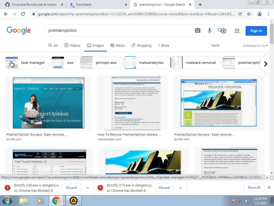This screenshot has height=206, width=274.
Task: Discard the Bonzify (17).exe download
Action: coord(164,187)
